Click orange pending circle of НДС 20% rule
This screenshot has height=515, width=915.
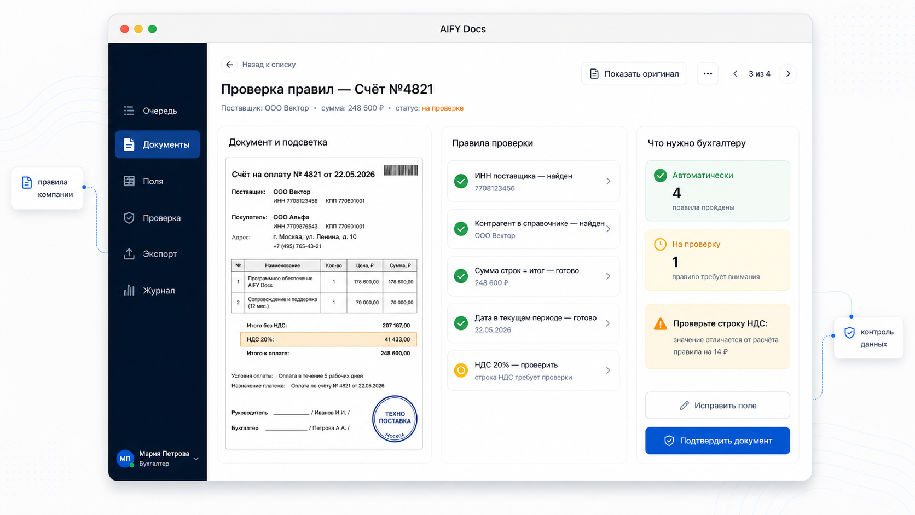tap(461, 371)
